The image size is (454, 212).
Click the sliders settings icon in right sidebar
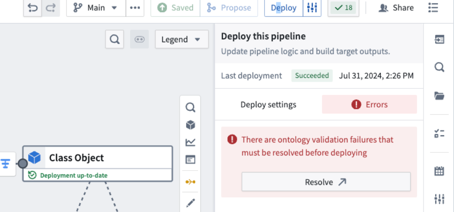439,199
